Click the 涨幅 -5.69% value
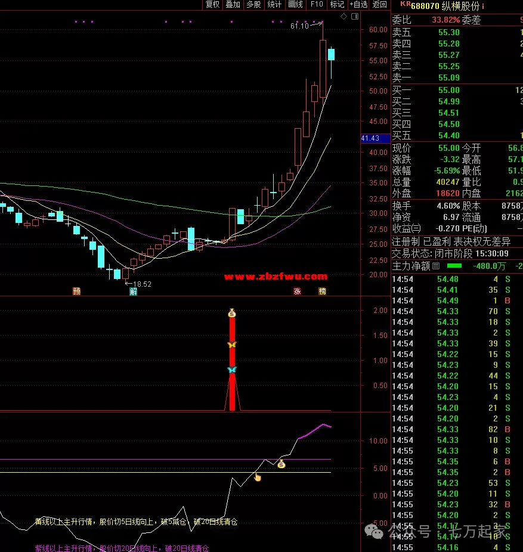Image resolution: width=523 pixels, height=552 pixels. point(447,170)
